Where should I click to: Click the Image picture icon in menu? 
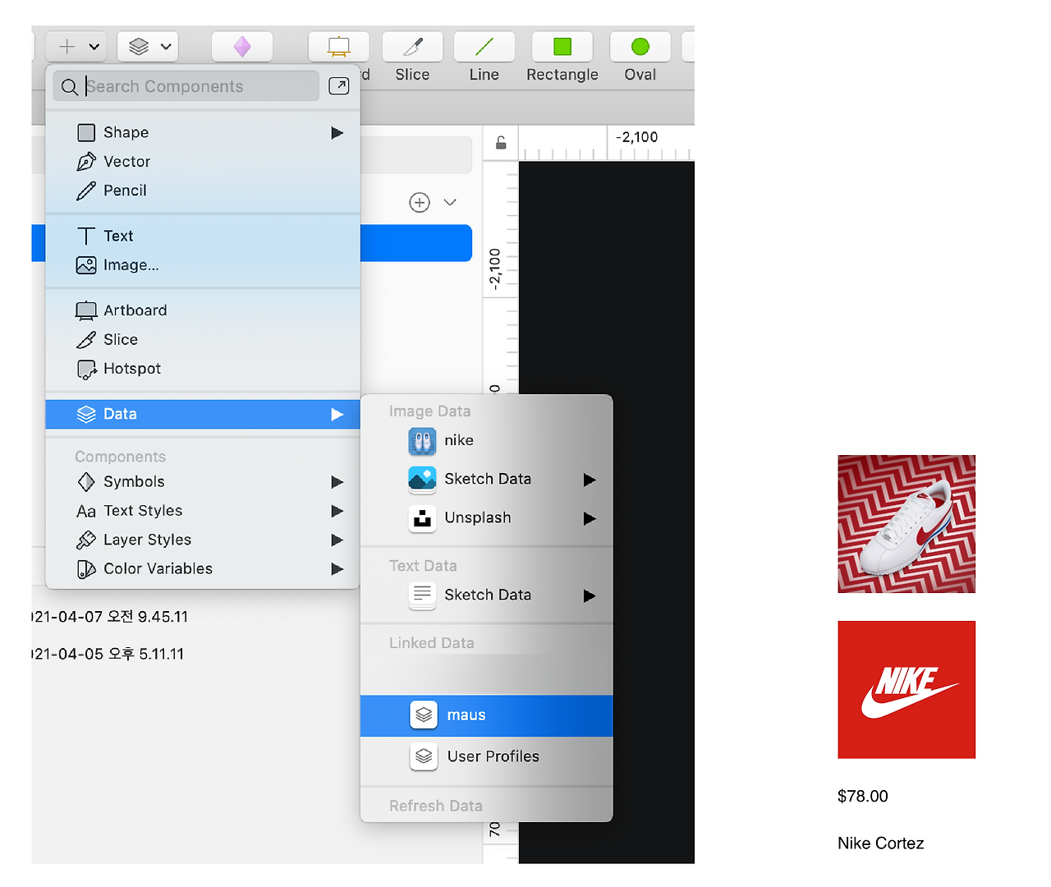click(86, 265)
